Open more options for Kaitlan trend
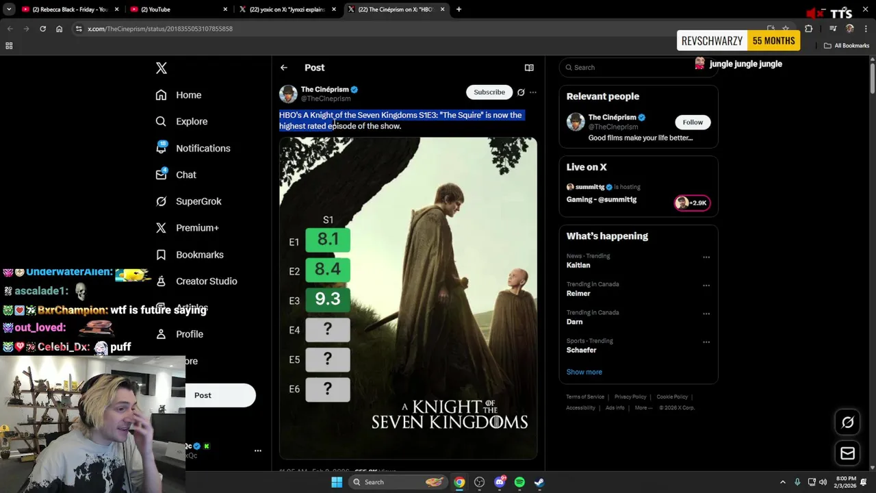The height and width of the screenshot is (493, 876). click(706, 257)
